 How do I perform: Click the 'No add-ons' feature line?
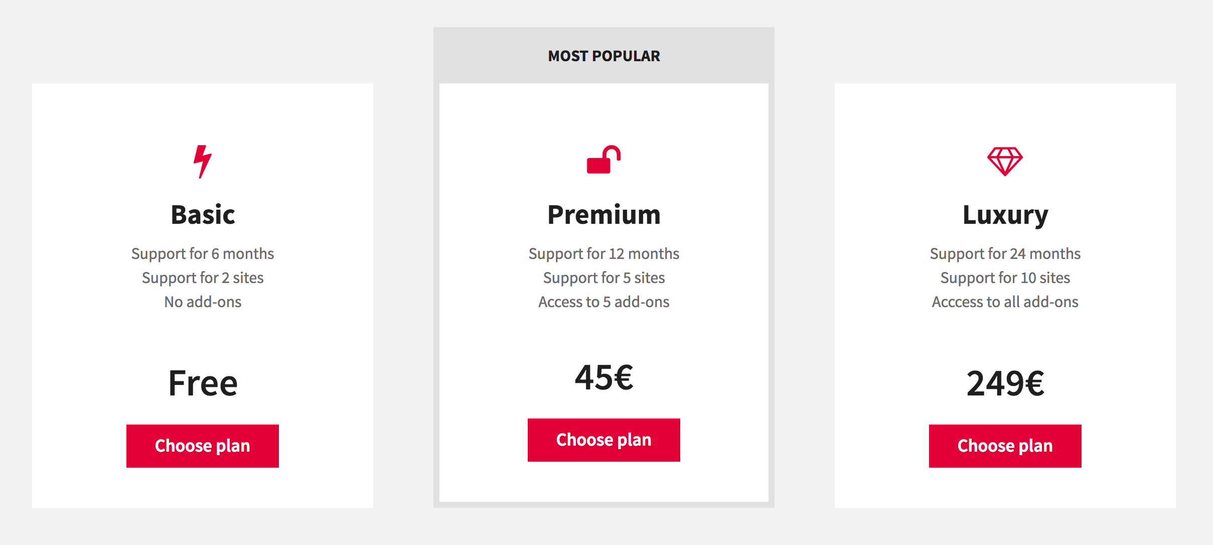pyautogui.click(x=203, y=302)
